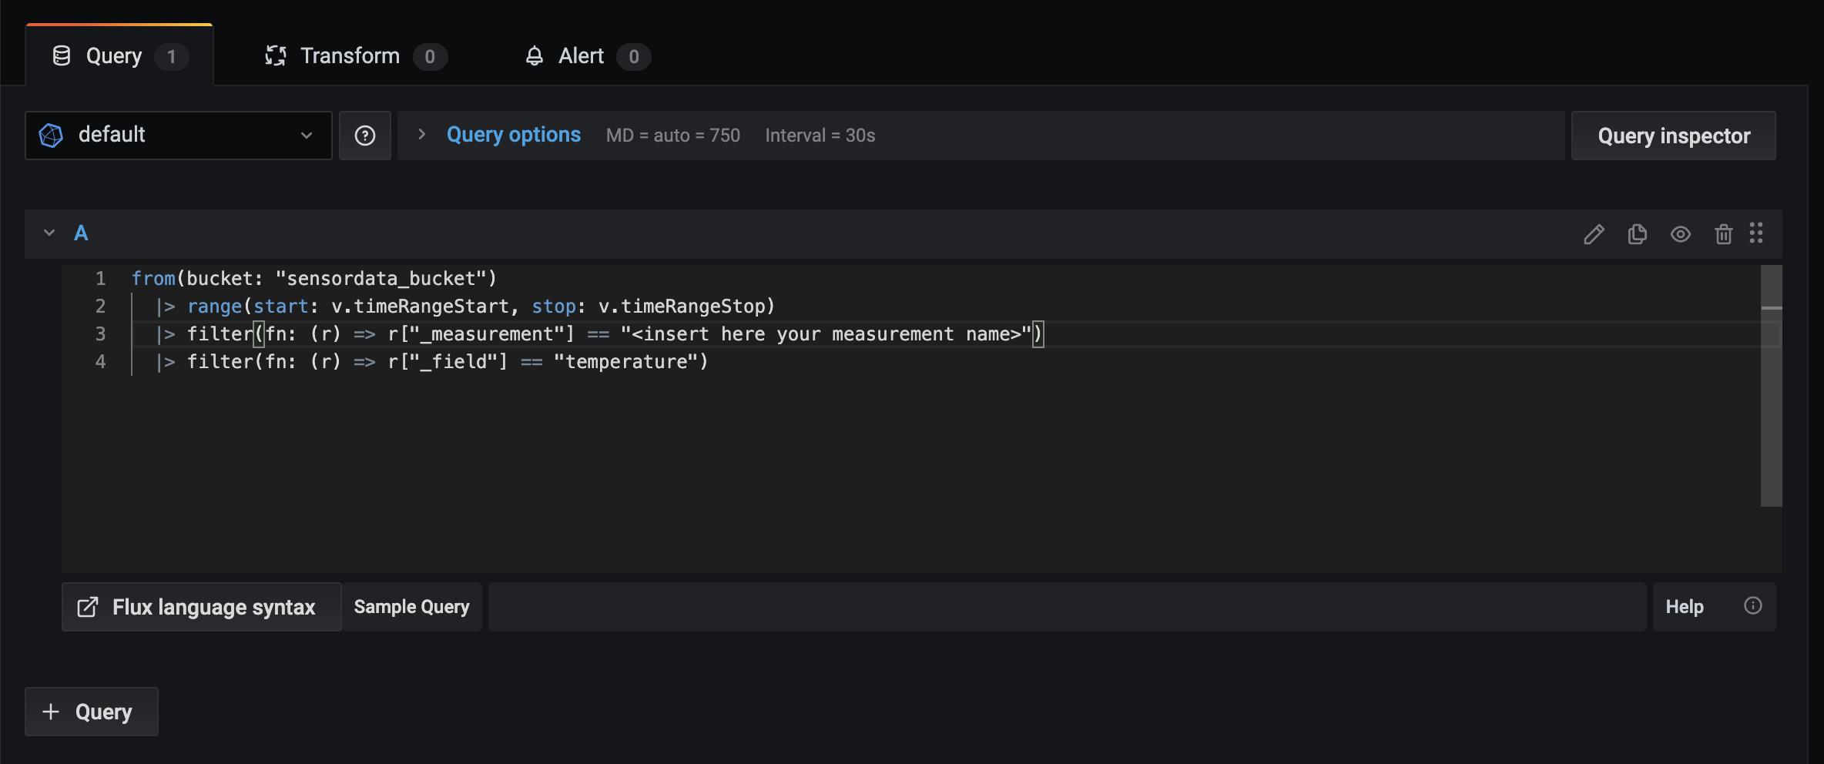Click the query name A
The width and height of the screenshot is (1824, 764).
81,233
